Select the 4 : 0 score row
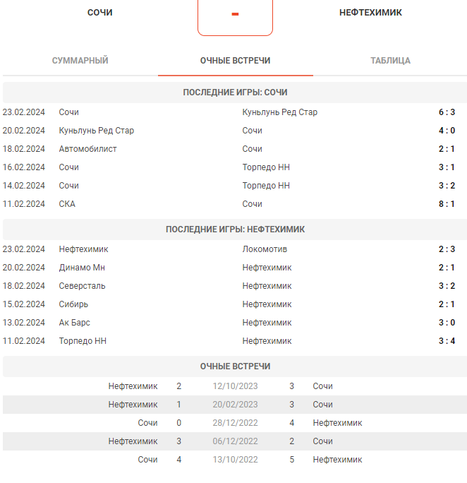Viewport: 467px width, 483px height. (x=233, y=131)
